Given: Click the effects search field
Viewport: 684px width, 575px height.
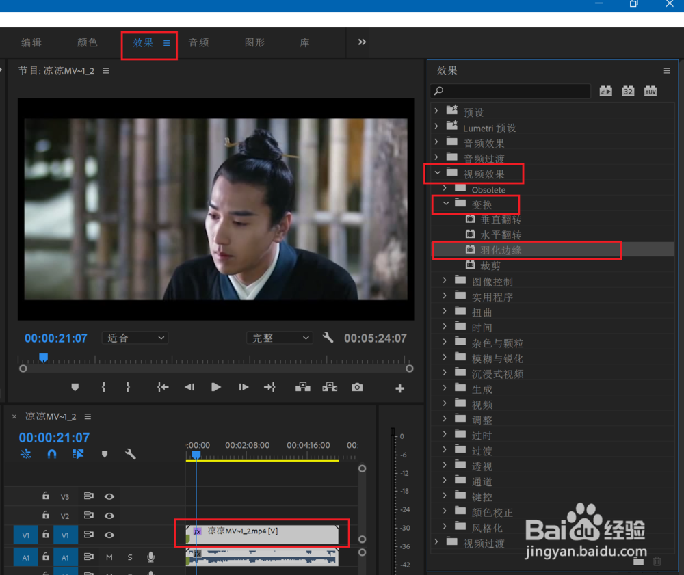Looking at the screenshot, I should (510, 91).
